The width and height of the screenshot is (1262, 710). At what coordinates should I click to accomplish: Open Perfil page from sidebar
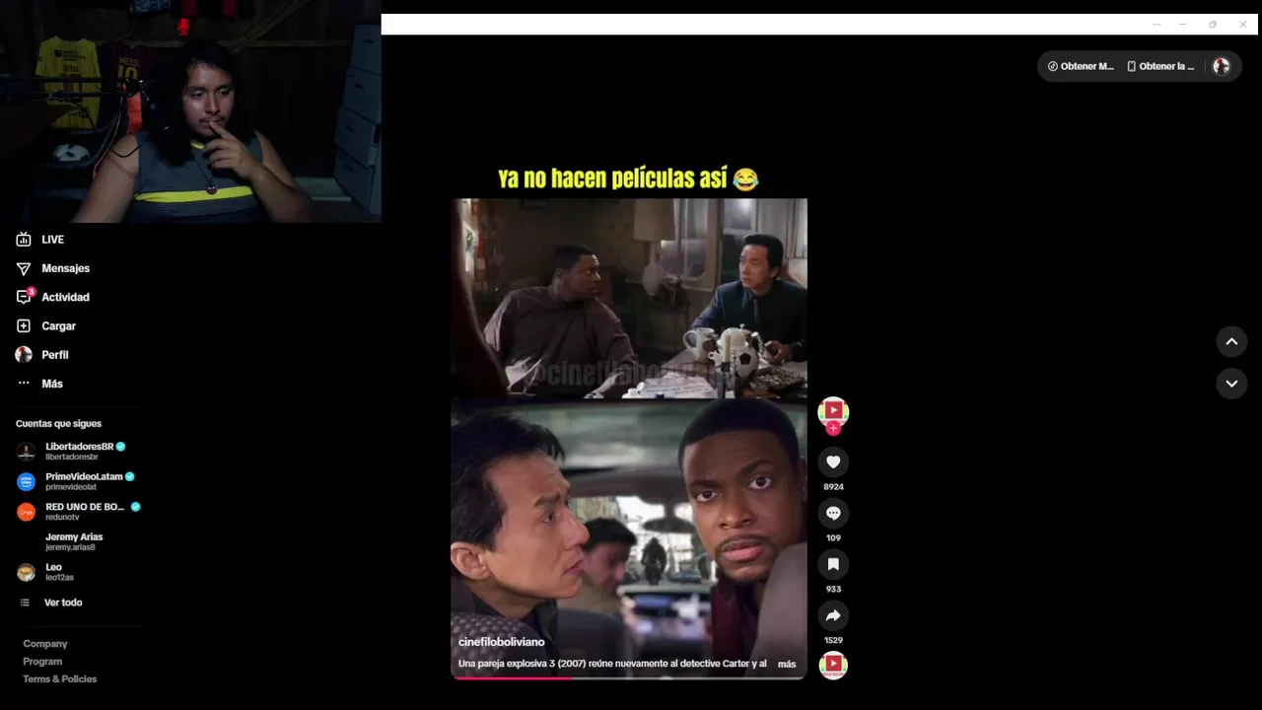coord(42,354)
